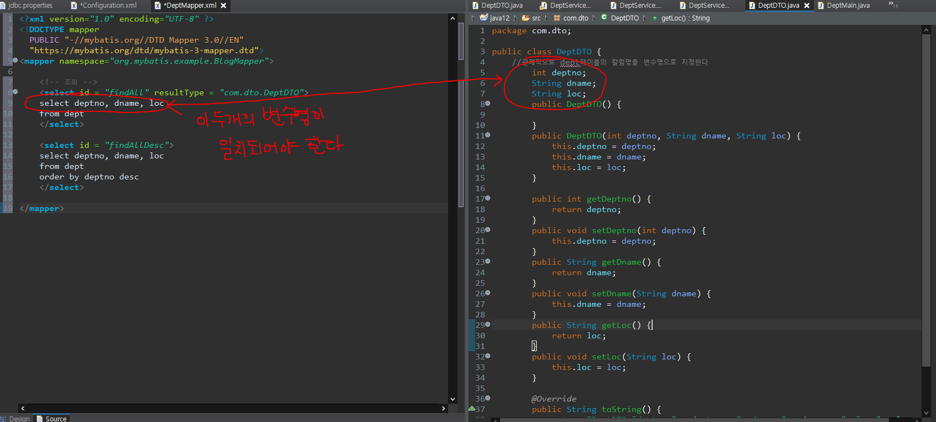Collapse the getLoc() method fold marker

click(488, 325)
